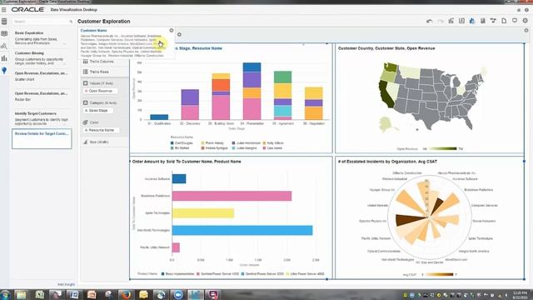Select the Radar Bar insight entry
The image size is (533, 300).
coord(41,97)
